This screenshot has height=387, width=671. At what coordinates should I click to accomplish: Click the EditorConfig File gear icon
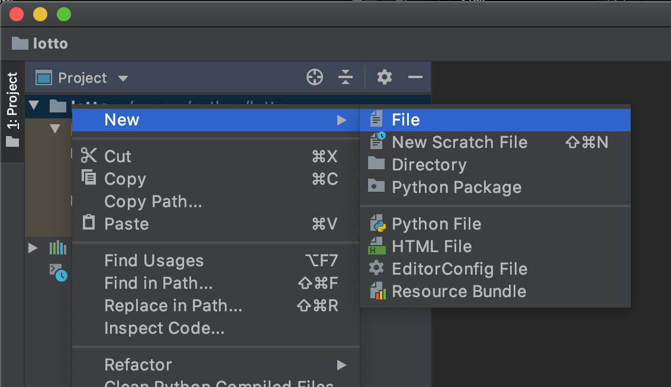(x=377, y=269)
